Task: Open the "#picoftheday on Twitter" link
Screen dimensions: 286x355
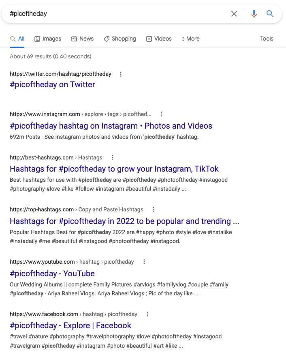Action: pyautogui.click(x=52, y=84)
